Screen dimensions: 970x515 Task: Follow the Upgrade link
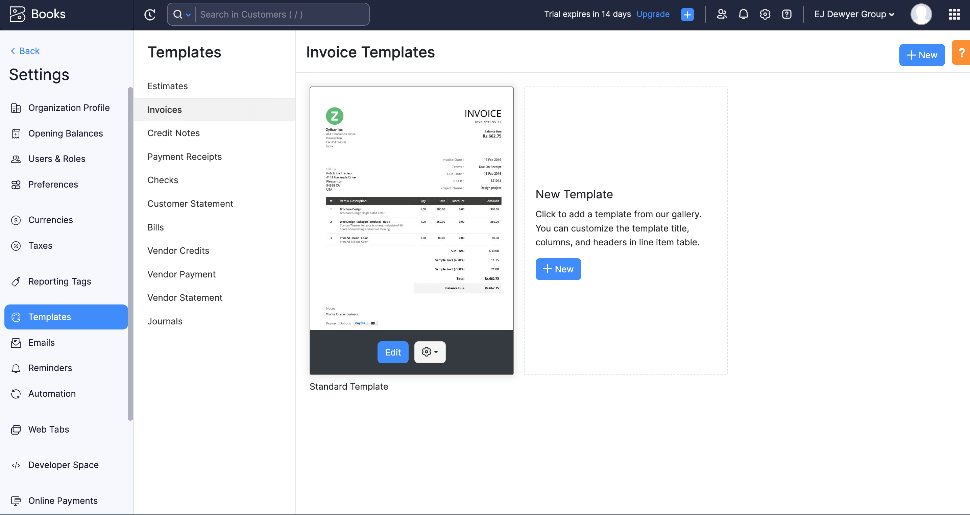(x=653, y=14)
